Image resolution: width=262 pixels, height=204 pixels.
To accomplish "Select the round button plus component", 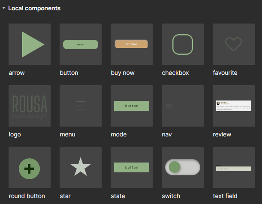I will click(30, 167).
